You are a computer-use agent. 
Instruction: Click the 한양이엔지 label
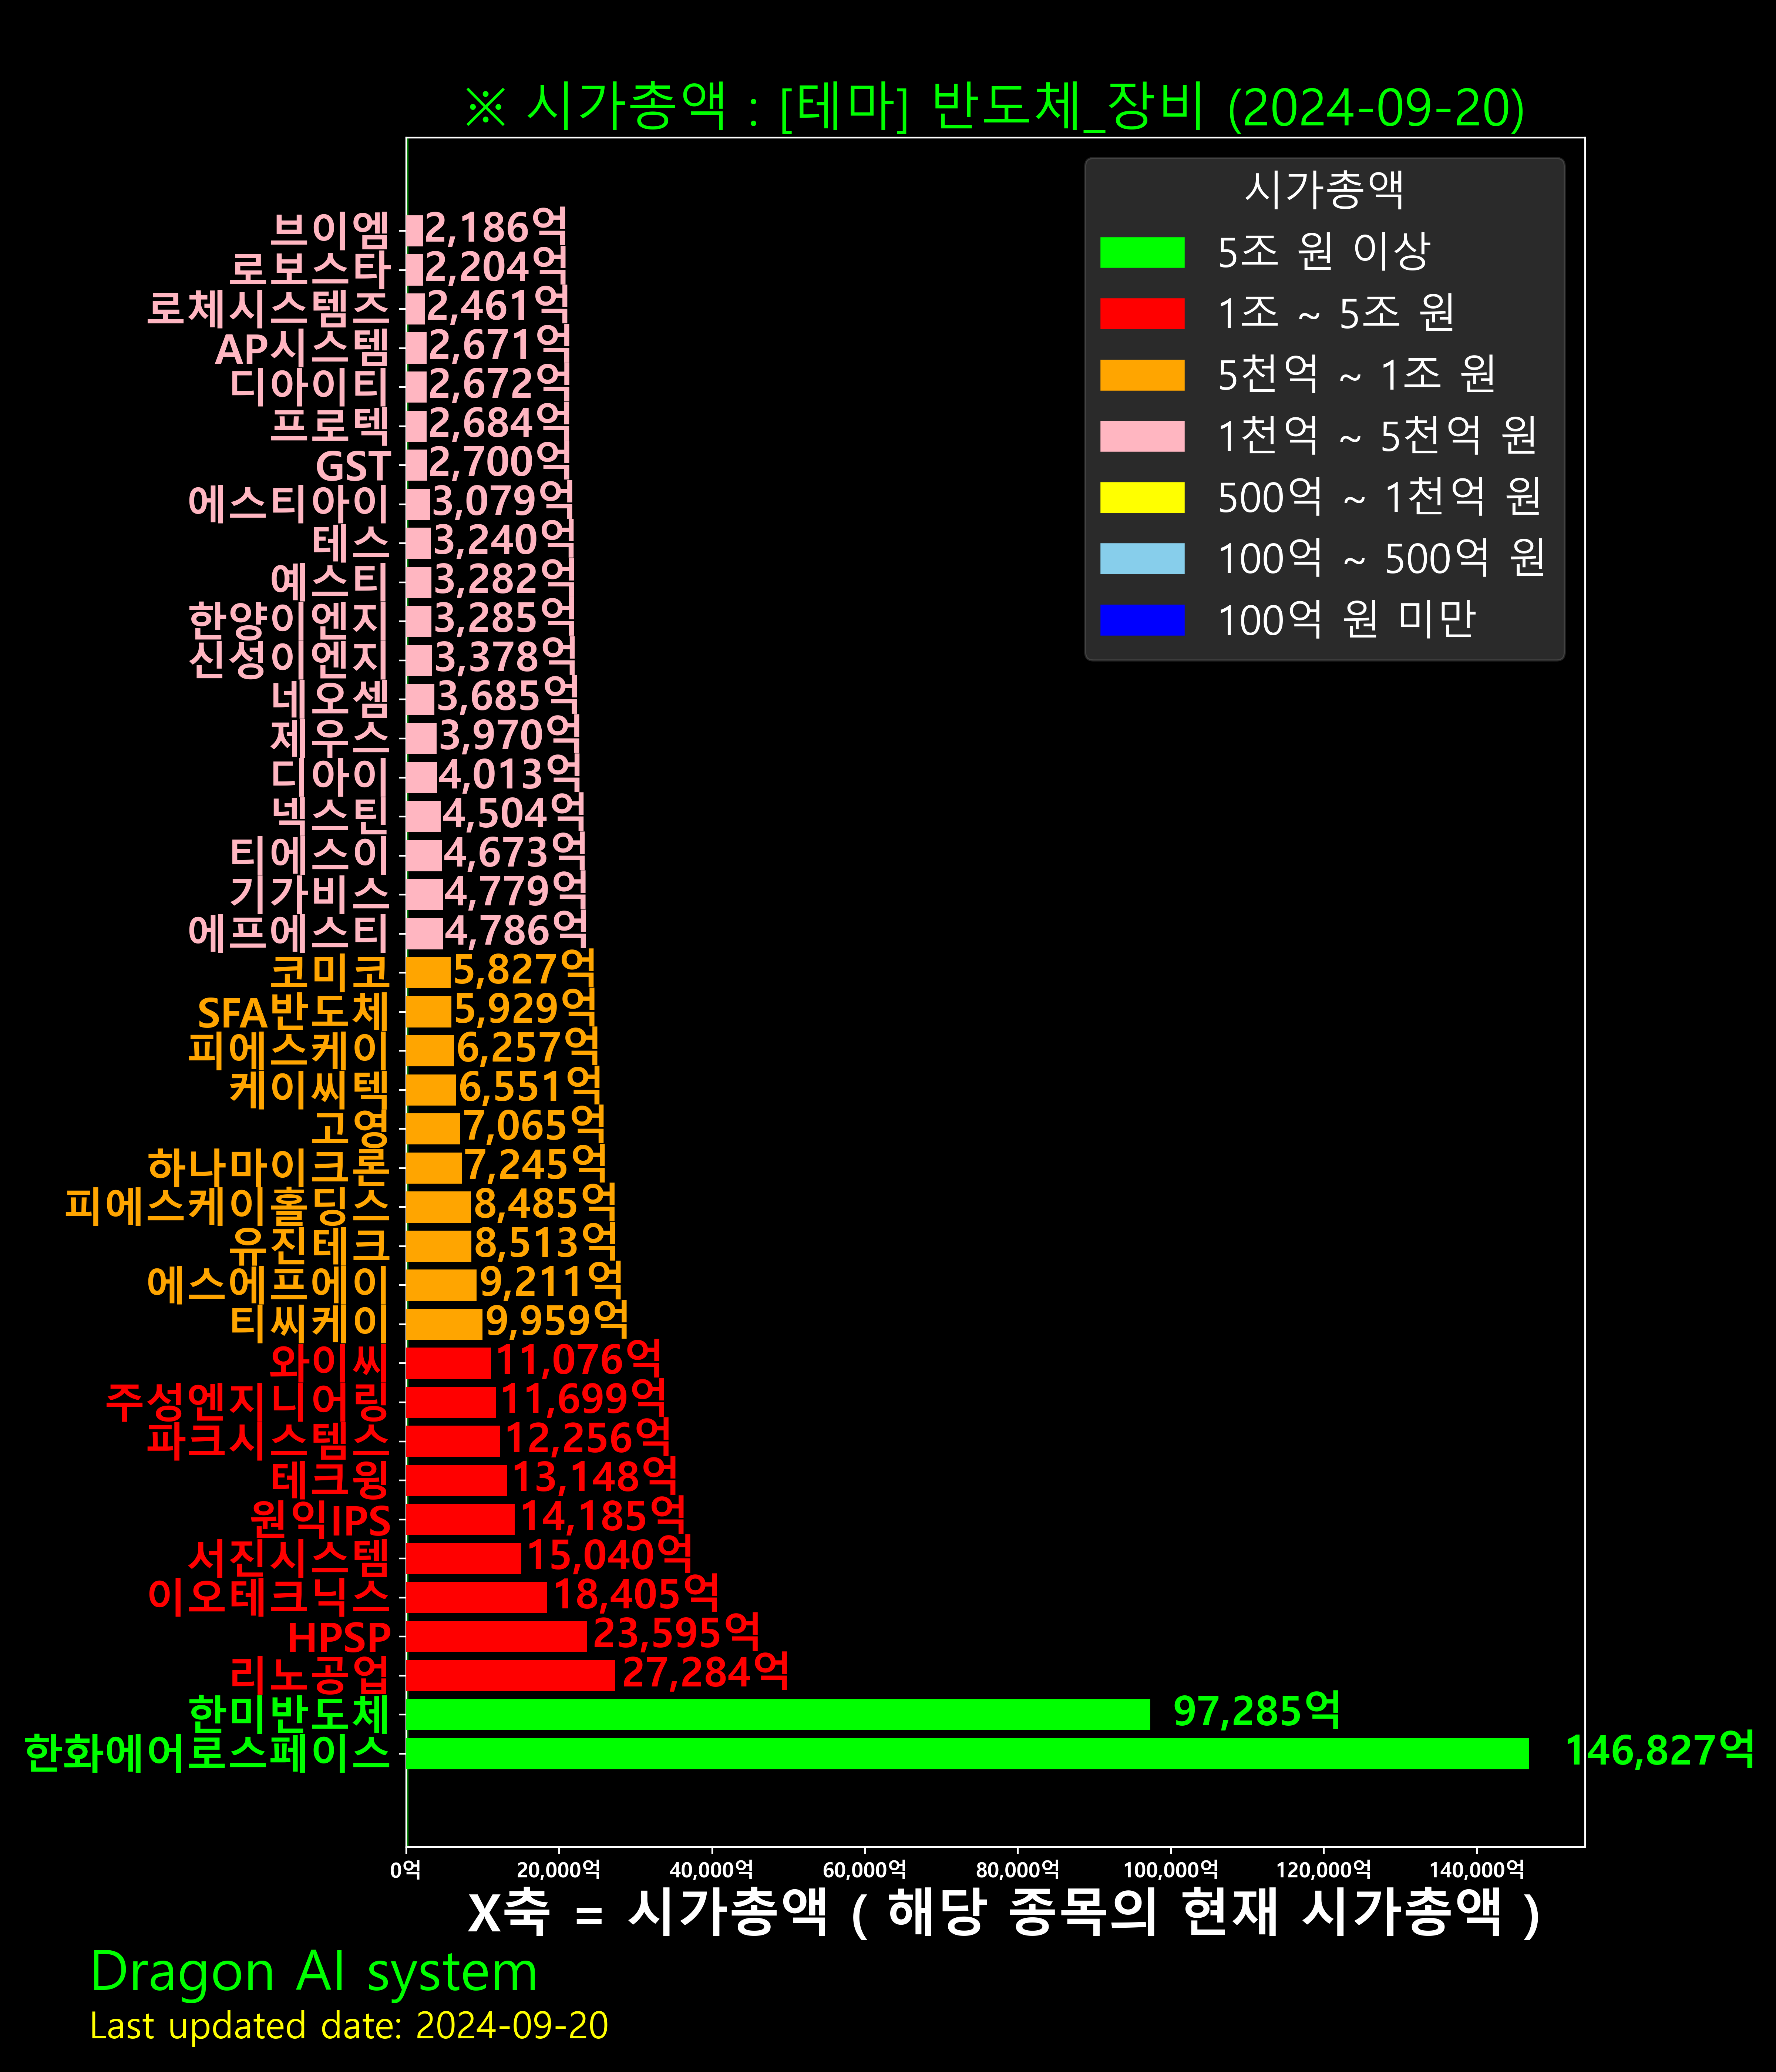click(x=289, y=621)
